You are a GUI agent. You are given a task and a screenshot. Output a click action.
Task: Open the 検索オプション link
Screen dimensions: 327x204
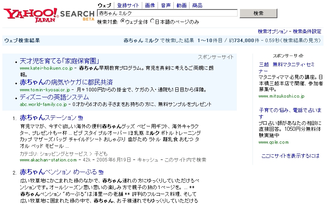[x=273, y=32]
